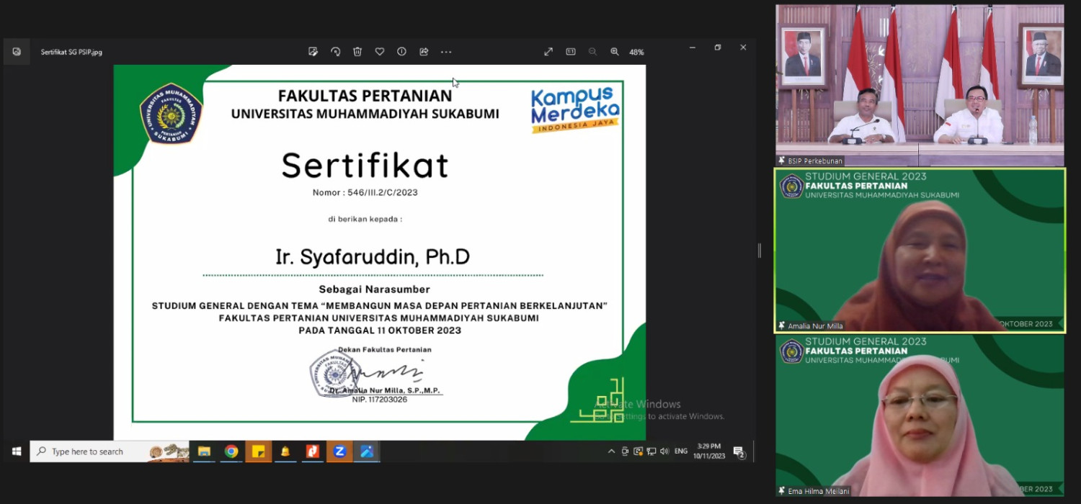
Task: Open Sticky Notes from the taskbar
Action: (258, 451)
